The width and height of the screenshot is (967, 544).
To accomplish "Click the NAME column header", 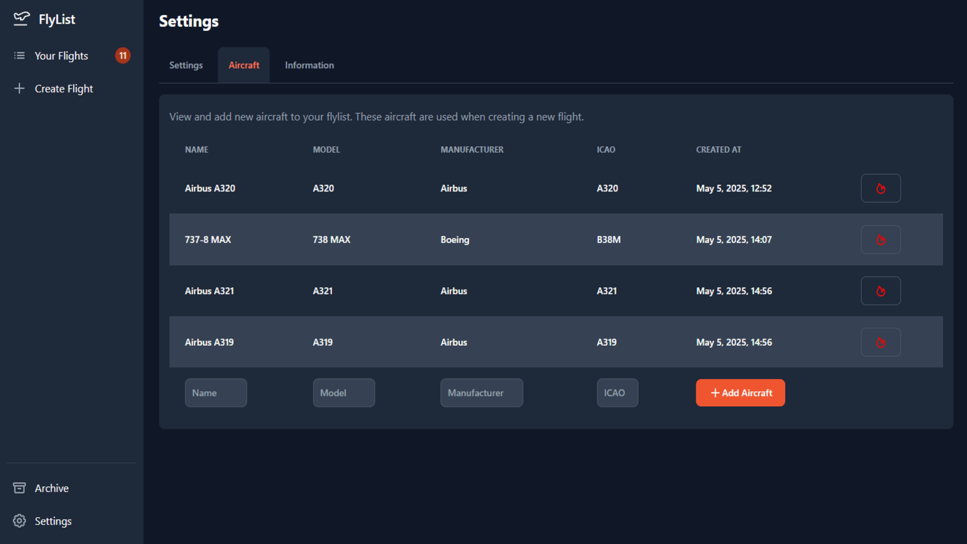I will click(x=196, y=149).
